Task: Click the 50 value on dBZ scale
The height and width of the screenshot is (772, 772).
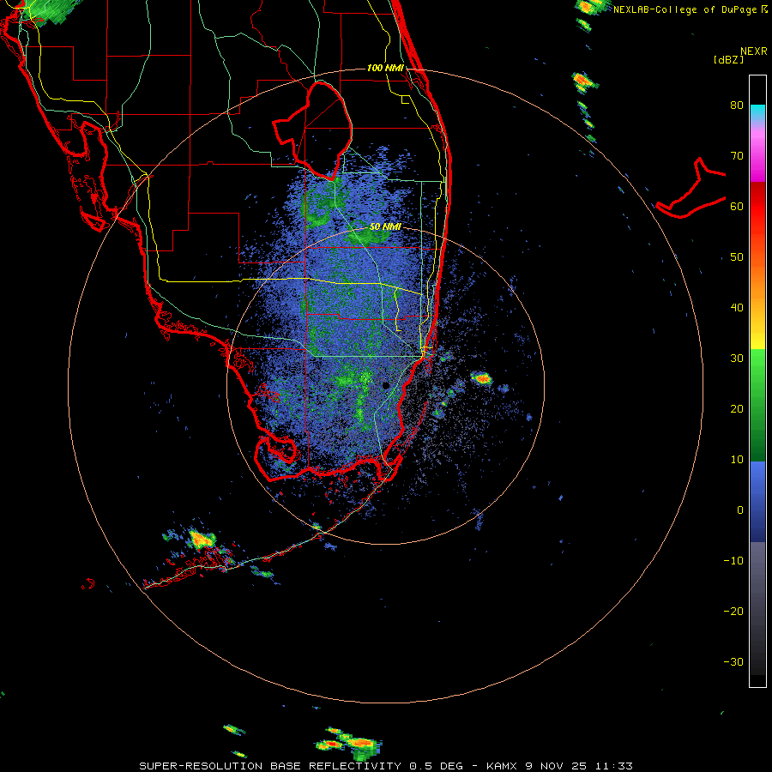Action: [737, 257]
